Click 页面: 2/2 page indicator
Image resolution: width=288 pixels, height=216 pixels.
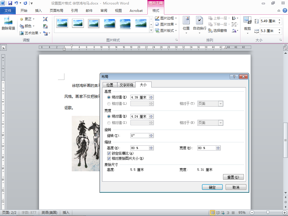[9, 213]
